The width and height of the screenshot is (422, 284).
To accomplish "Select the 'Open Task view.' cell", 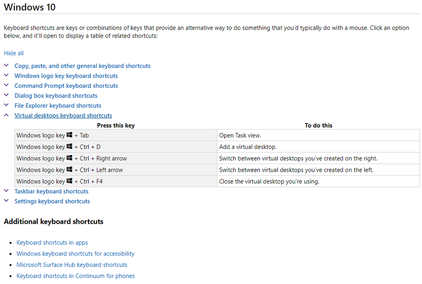I will 319,135.
